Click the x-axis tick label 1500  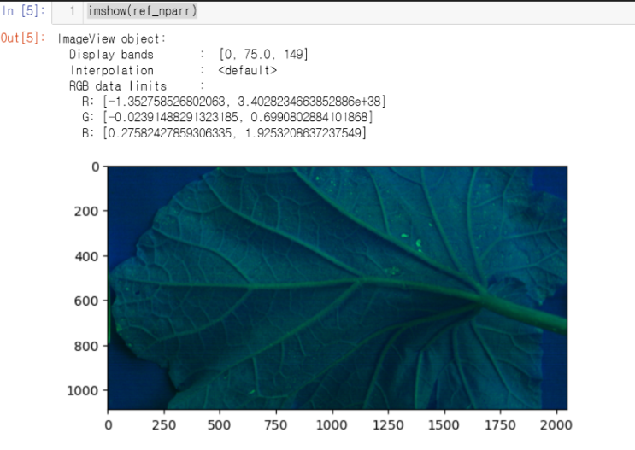pyautogui.click(x=444, y=425)
